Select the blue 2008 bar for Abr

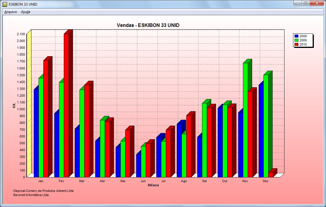pos(98,159)
